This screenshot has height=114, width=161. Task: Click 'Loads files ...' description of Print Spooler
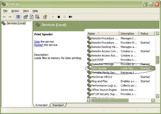point(129,68)
